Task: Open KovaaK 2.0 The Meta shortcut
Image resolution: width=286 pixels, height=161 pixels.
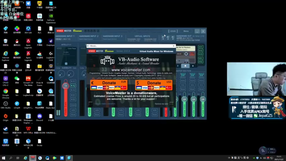Action: pyautogui.click(x=28, y=81)
